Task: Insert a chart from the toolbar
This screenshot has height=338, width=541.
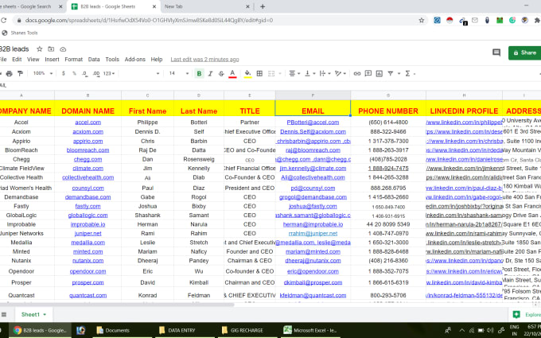Action: pyautogui.click(x=379, y=73)
